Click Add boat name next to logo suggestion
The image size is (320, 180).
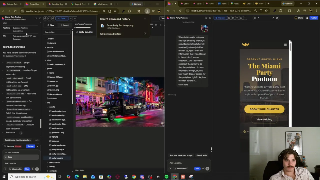point(181,155)
